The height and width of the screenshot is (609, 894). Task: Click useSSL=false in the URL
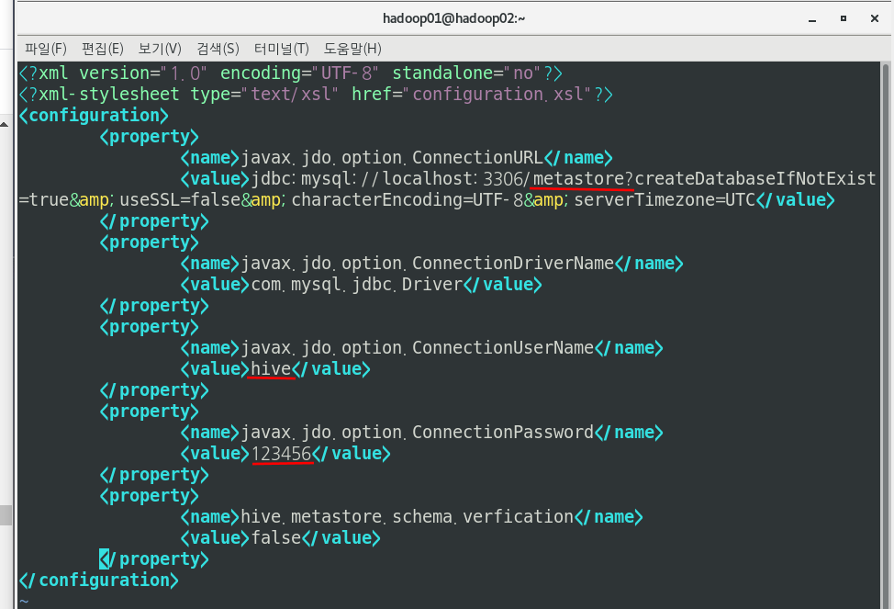(180, 199)
